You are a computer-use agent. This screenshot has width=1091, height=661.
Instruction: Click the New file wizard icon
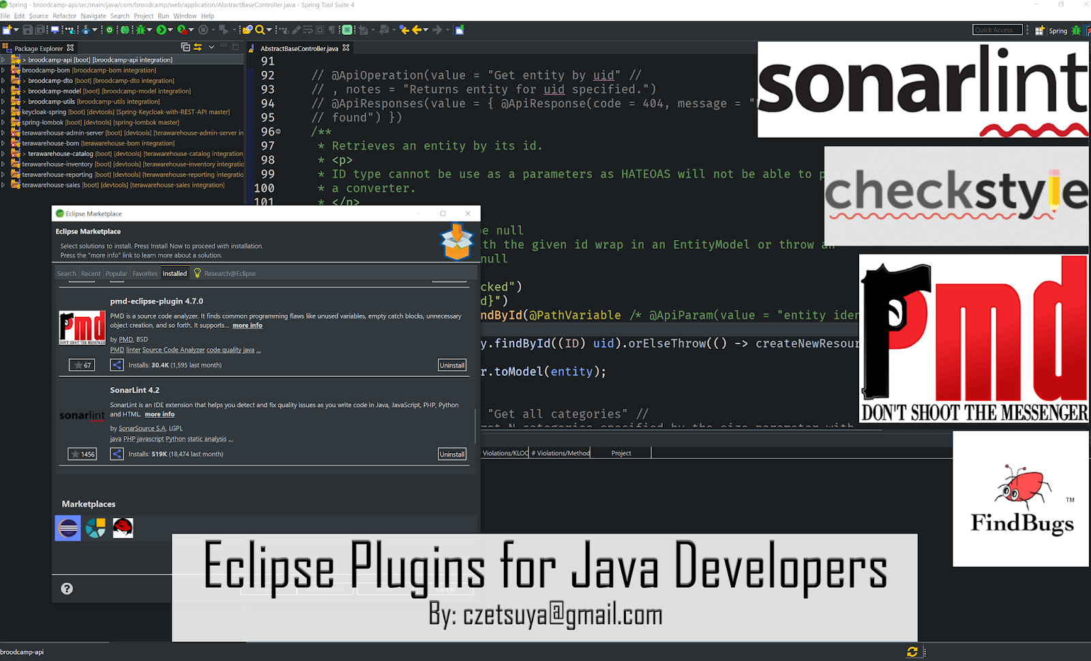7,30
